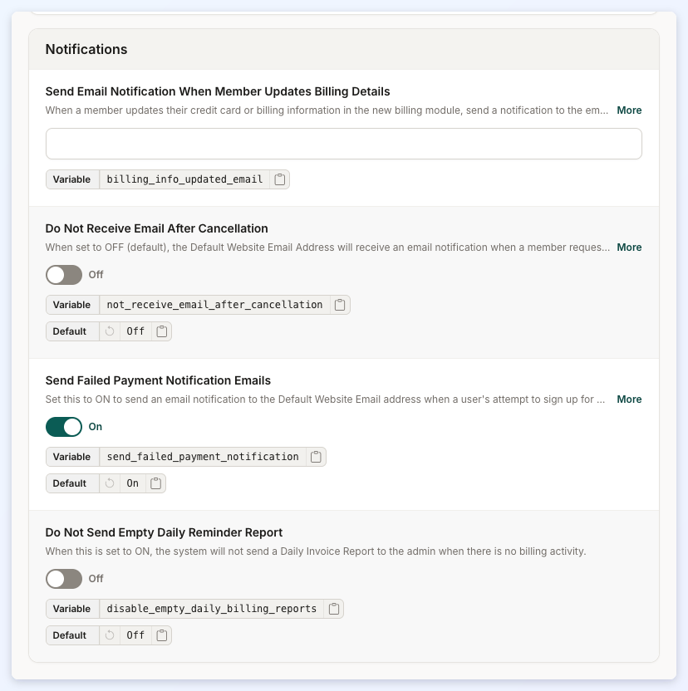
Task: Click the billing_info_updated_email variable text
Action: click(x=184, y=179)
